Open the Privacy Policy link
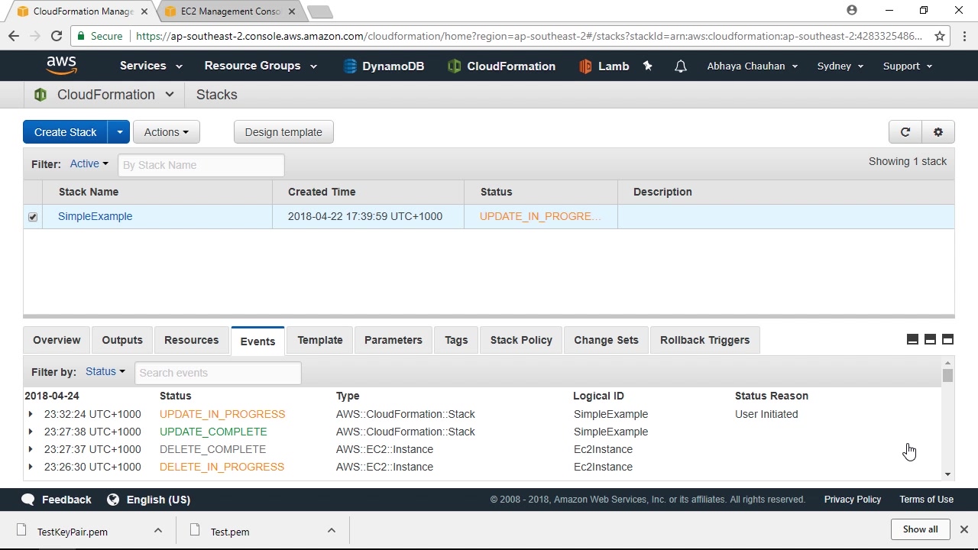Viewport: 978px width, 550px height. tap(853, 500)
